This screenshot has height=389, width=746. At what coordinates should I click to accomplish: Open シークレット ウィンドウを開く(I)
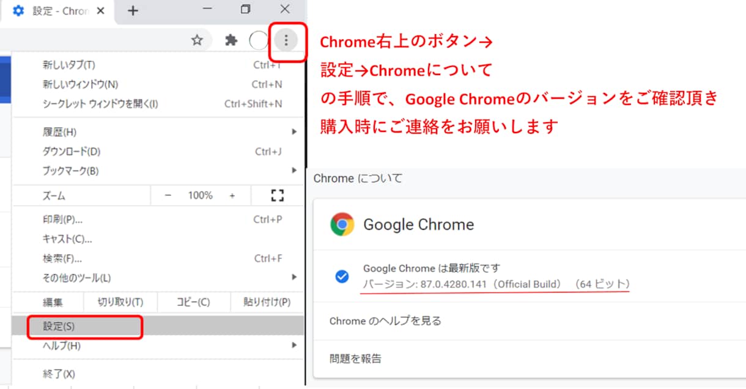tap(159, 104)
